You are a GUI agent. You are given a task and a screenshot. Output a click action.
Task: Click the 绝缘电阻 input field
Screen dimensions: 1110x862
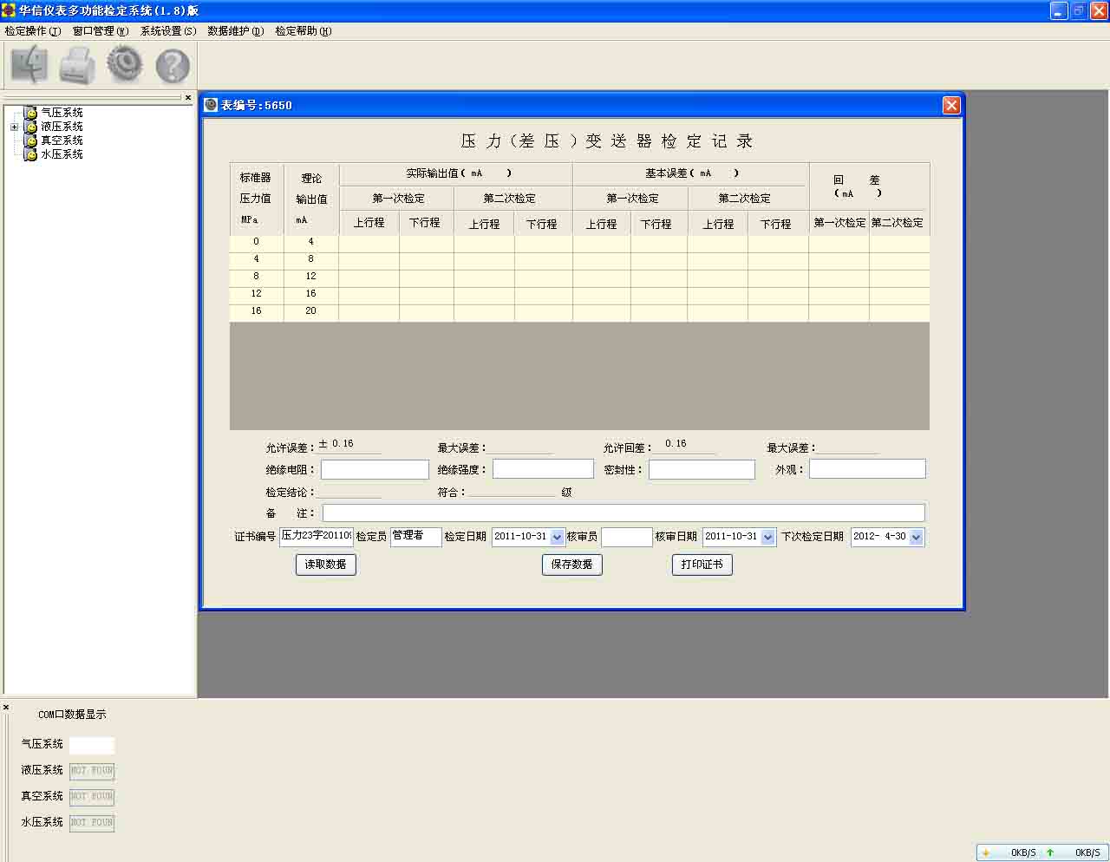375,470
